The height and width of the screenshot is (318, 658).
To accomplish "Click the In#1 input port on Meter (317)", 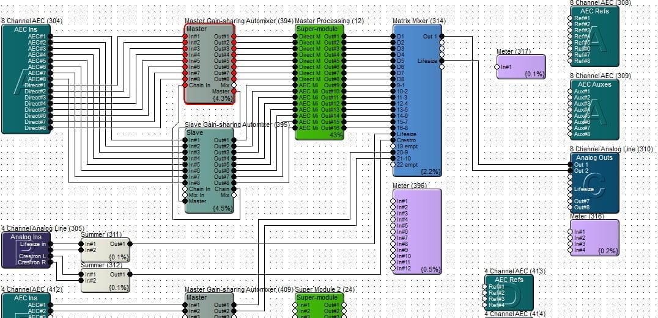I will [497, 67].
